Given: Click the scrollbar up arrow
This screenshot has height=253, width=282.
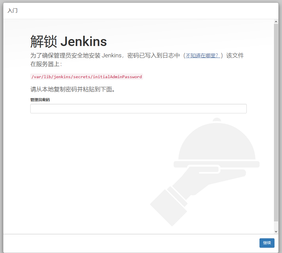Looking at the screenshot, I should [276, 22].
